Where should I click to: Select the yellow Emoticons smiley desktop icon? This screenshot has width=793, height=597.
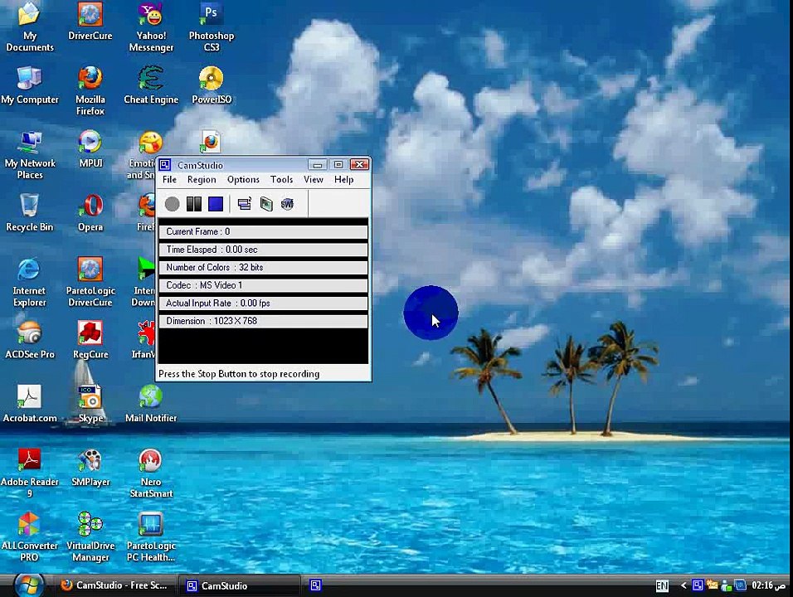click(149, 143)
